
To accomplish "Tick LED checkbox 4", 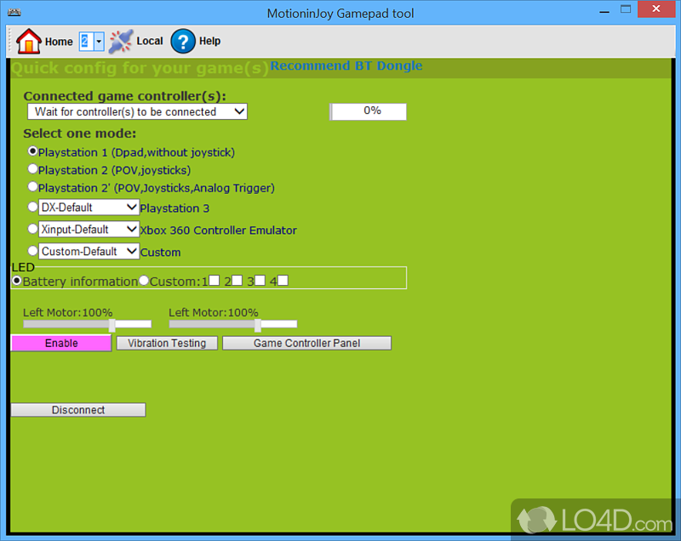I will coord(283,281).
